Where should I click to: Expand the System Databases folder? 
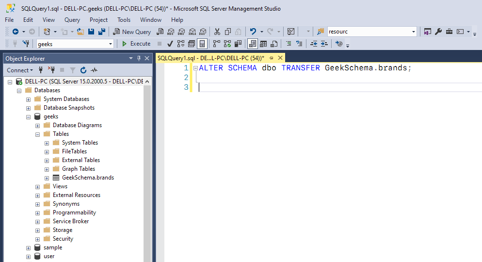pos(28,99)
